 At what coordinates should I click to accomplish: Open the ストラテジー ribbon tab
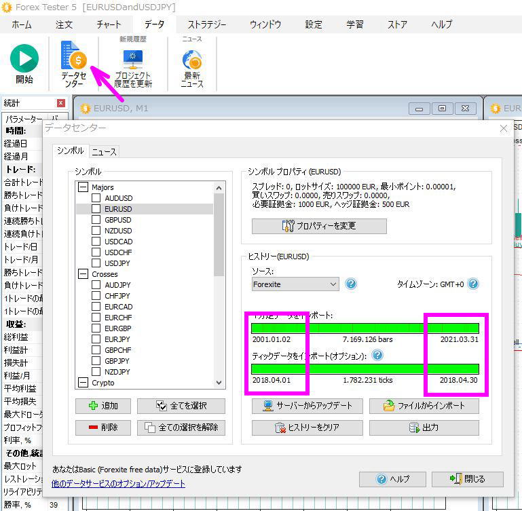(207, 24)
